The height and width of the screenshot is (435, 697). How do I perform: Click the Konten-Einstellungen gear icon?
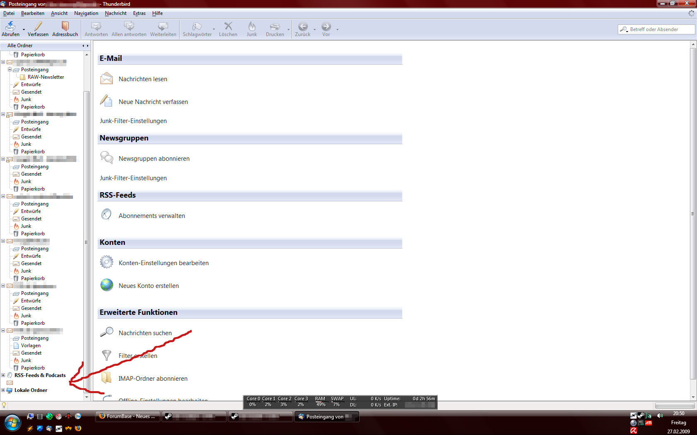pyautogui.click(x=107, y=262)
